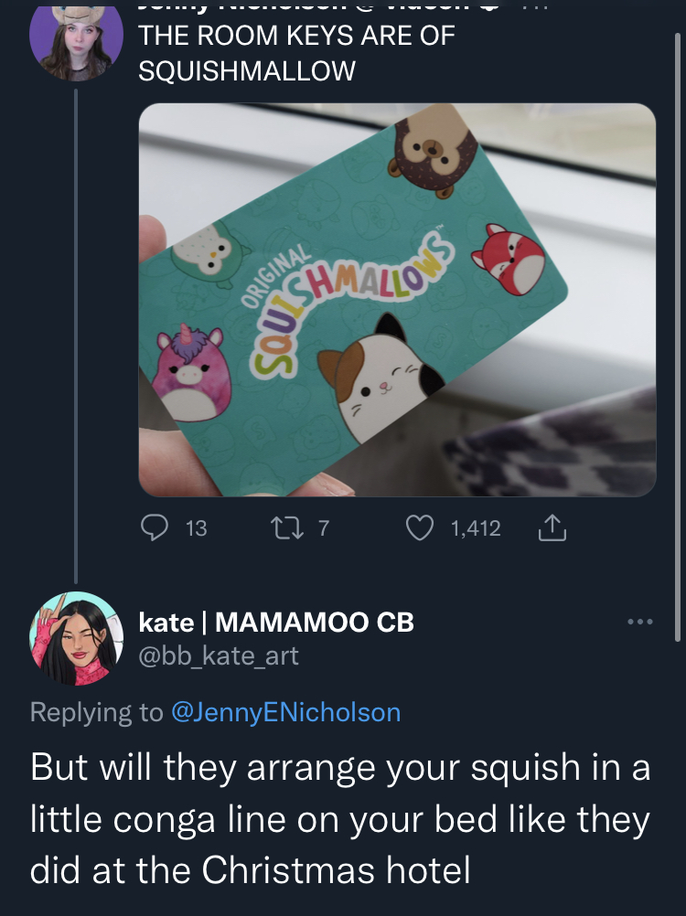Viewport: 686px width, 916px height.
Task: Open kate's profile avatar picture
Action: point(76,638)
